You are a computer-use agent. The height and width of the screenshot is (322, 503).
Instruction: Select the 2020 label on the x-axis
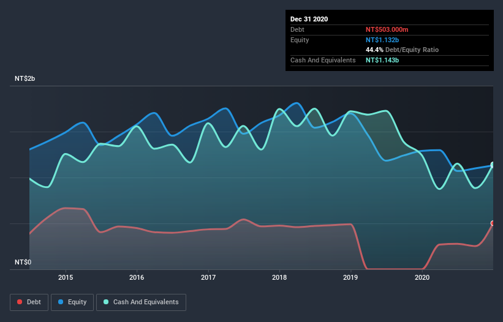(422, 277)
